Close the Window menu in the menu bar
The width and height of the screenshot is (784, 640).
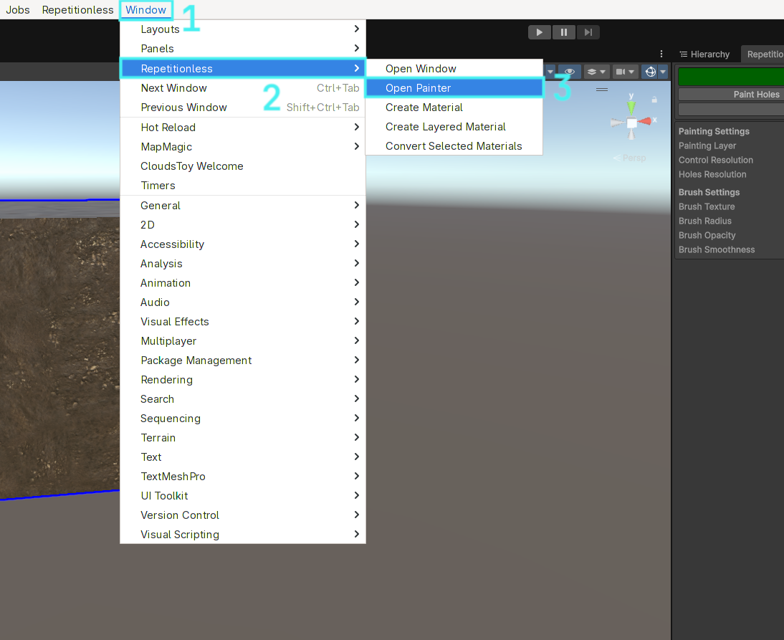point(146,10)
